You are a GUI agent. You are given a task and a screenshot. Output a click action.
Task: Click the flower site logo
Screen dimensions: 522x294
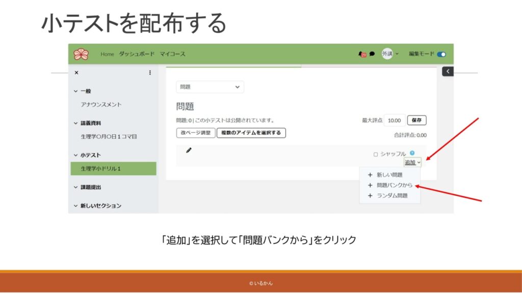81,54
